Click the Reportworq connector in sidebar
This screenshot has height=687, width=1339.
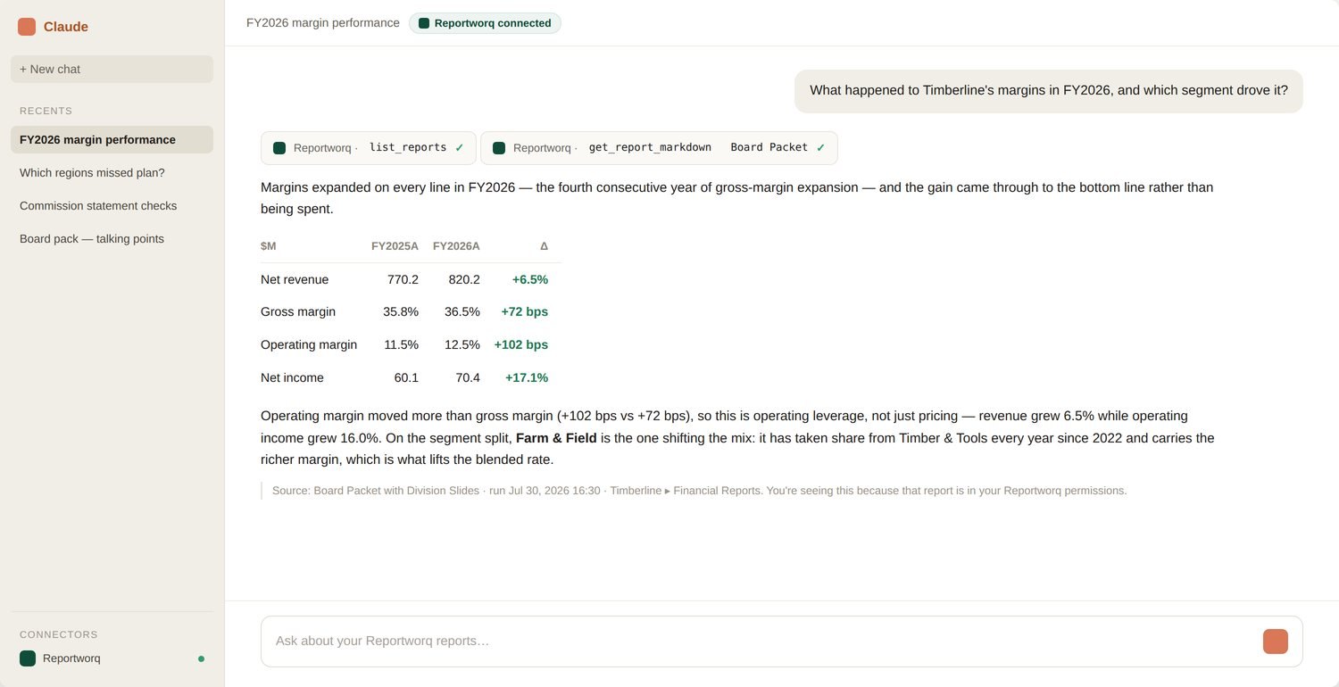pyautogui.click(x=112, y=658)
